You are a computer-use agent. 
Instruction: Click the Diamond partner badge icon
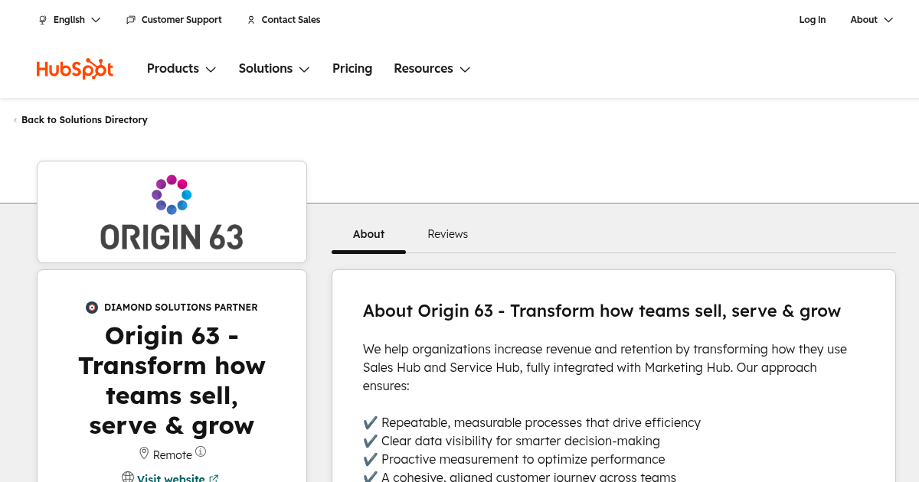(x=92, y=308)
